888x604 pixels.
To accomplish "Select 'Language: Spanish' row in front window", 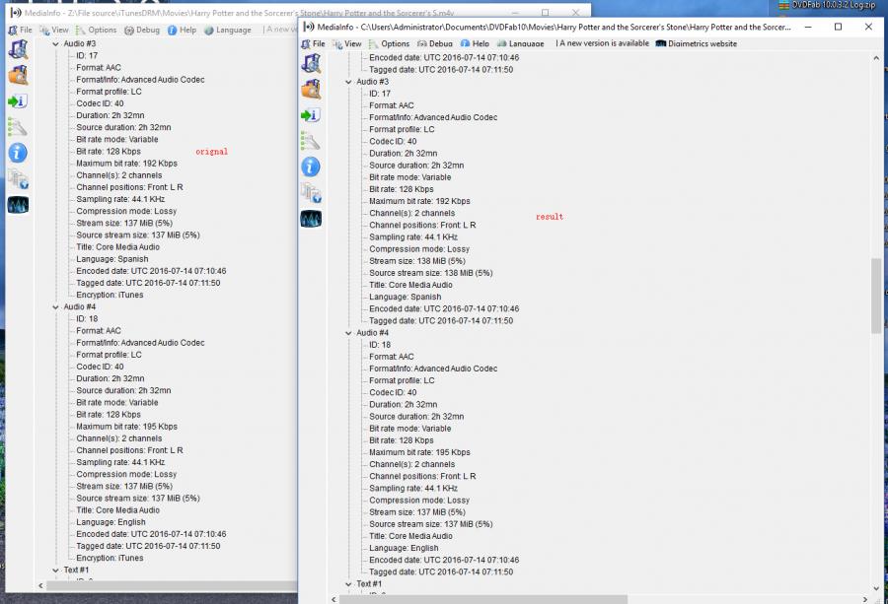I will point(405,297).
